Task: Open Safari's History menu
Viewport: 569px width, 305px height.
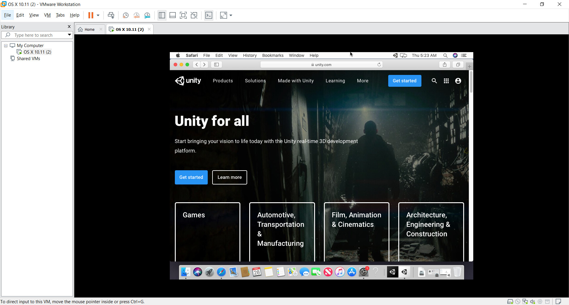Action: (250, 55)
